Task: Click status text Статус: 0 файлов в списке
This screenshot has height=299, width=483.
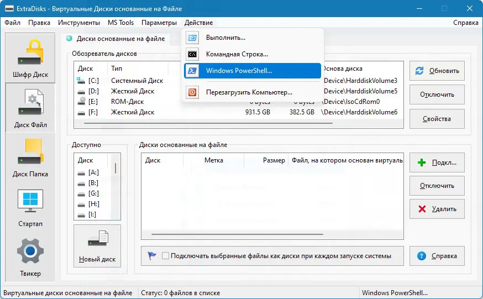Action: 181,293
